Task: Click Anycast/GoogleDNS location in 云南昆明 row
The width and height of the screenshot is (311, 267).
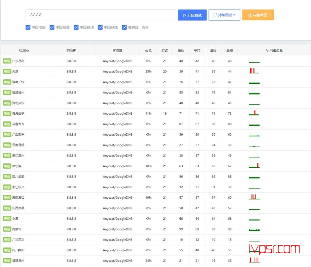Action: tap(118, 145)
